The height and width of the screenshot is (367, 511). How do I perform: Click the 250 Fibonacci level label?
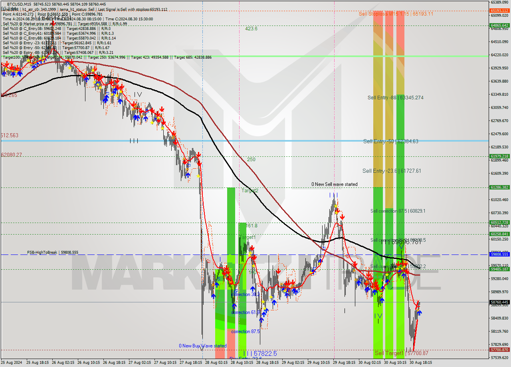pos(251,160)
